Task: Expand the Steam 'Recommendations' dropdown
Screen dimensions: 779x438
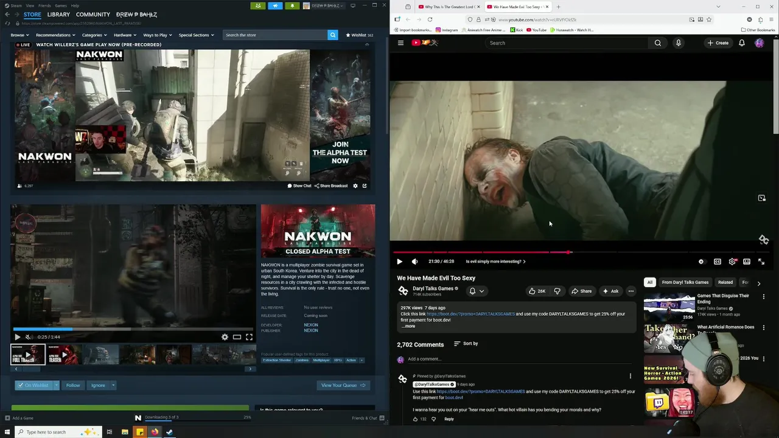Action: click(x=55, y=35)
